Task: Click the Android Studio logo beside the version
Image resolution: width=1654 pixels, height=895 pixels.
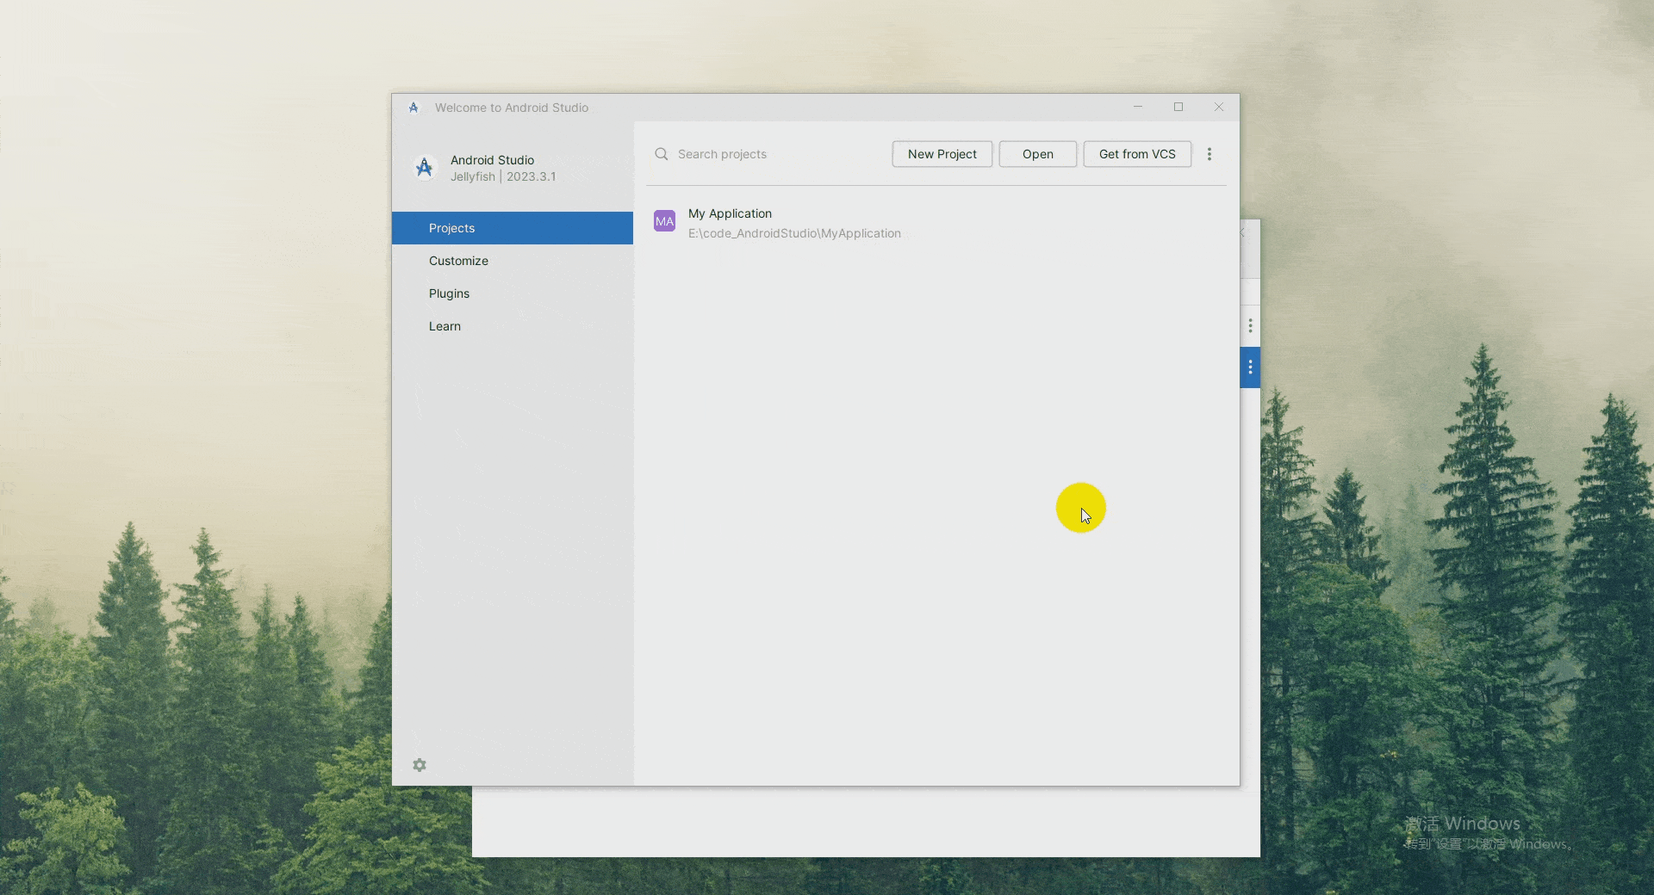Action: [424, 167]
